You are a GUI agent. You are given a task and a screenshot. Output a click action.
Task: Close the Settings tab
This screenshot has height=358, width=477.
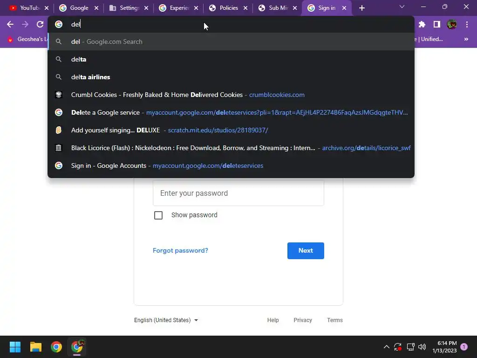click(x=146, y=8)
